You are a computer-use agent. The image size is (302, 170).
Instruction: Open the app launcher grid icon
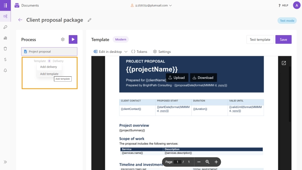pyautogui.click(x=5, y=5)
